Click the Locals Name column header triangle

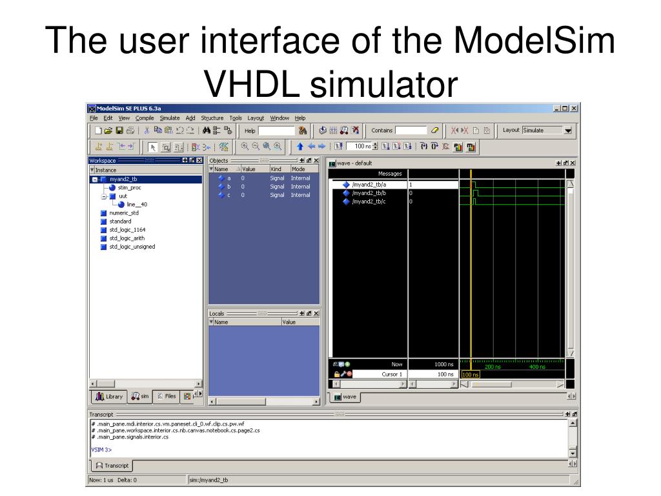[x=211, y=322]
